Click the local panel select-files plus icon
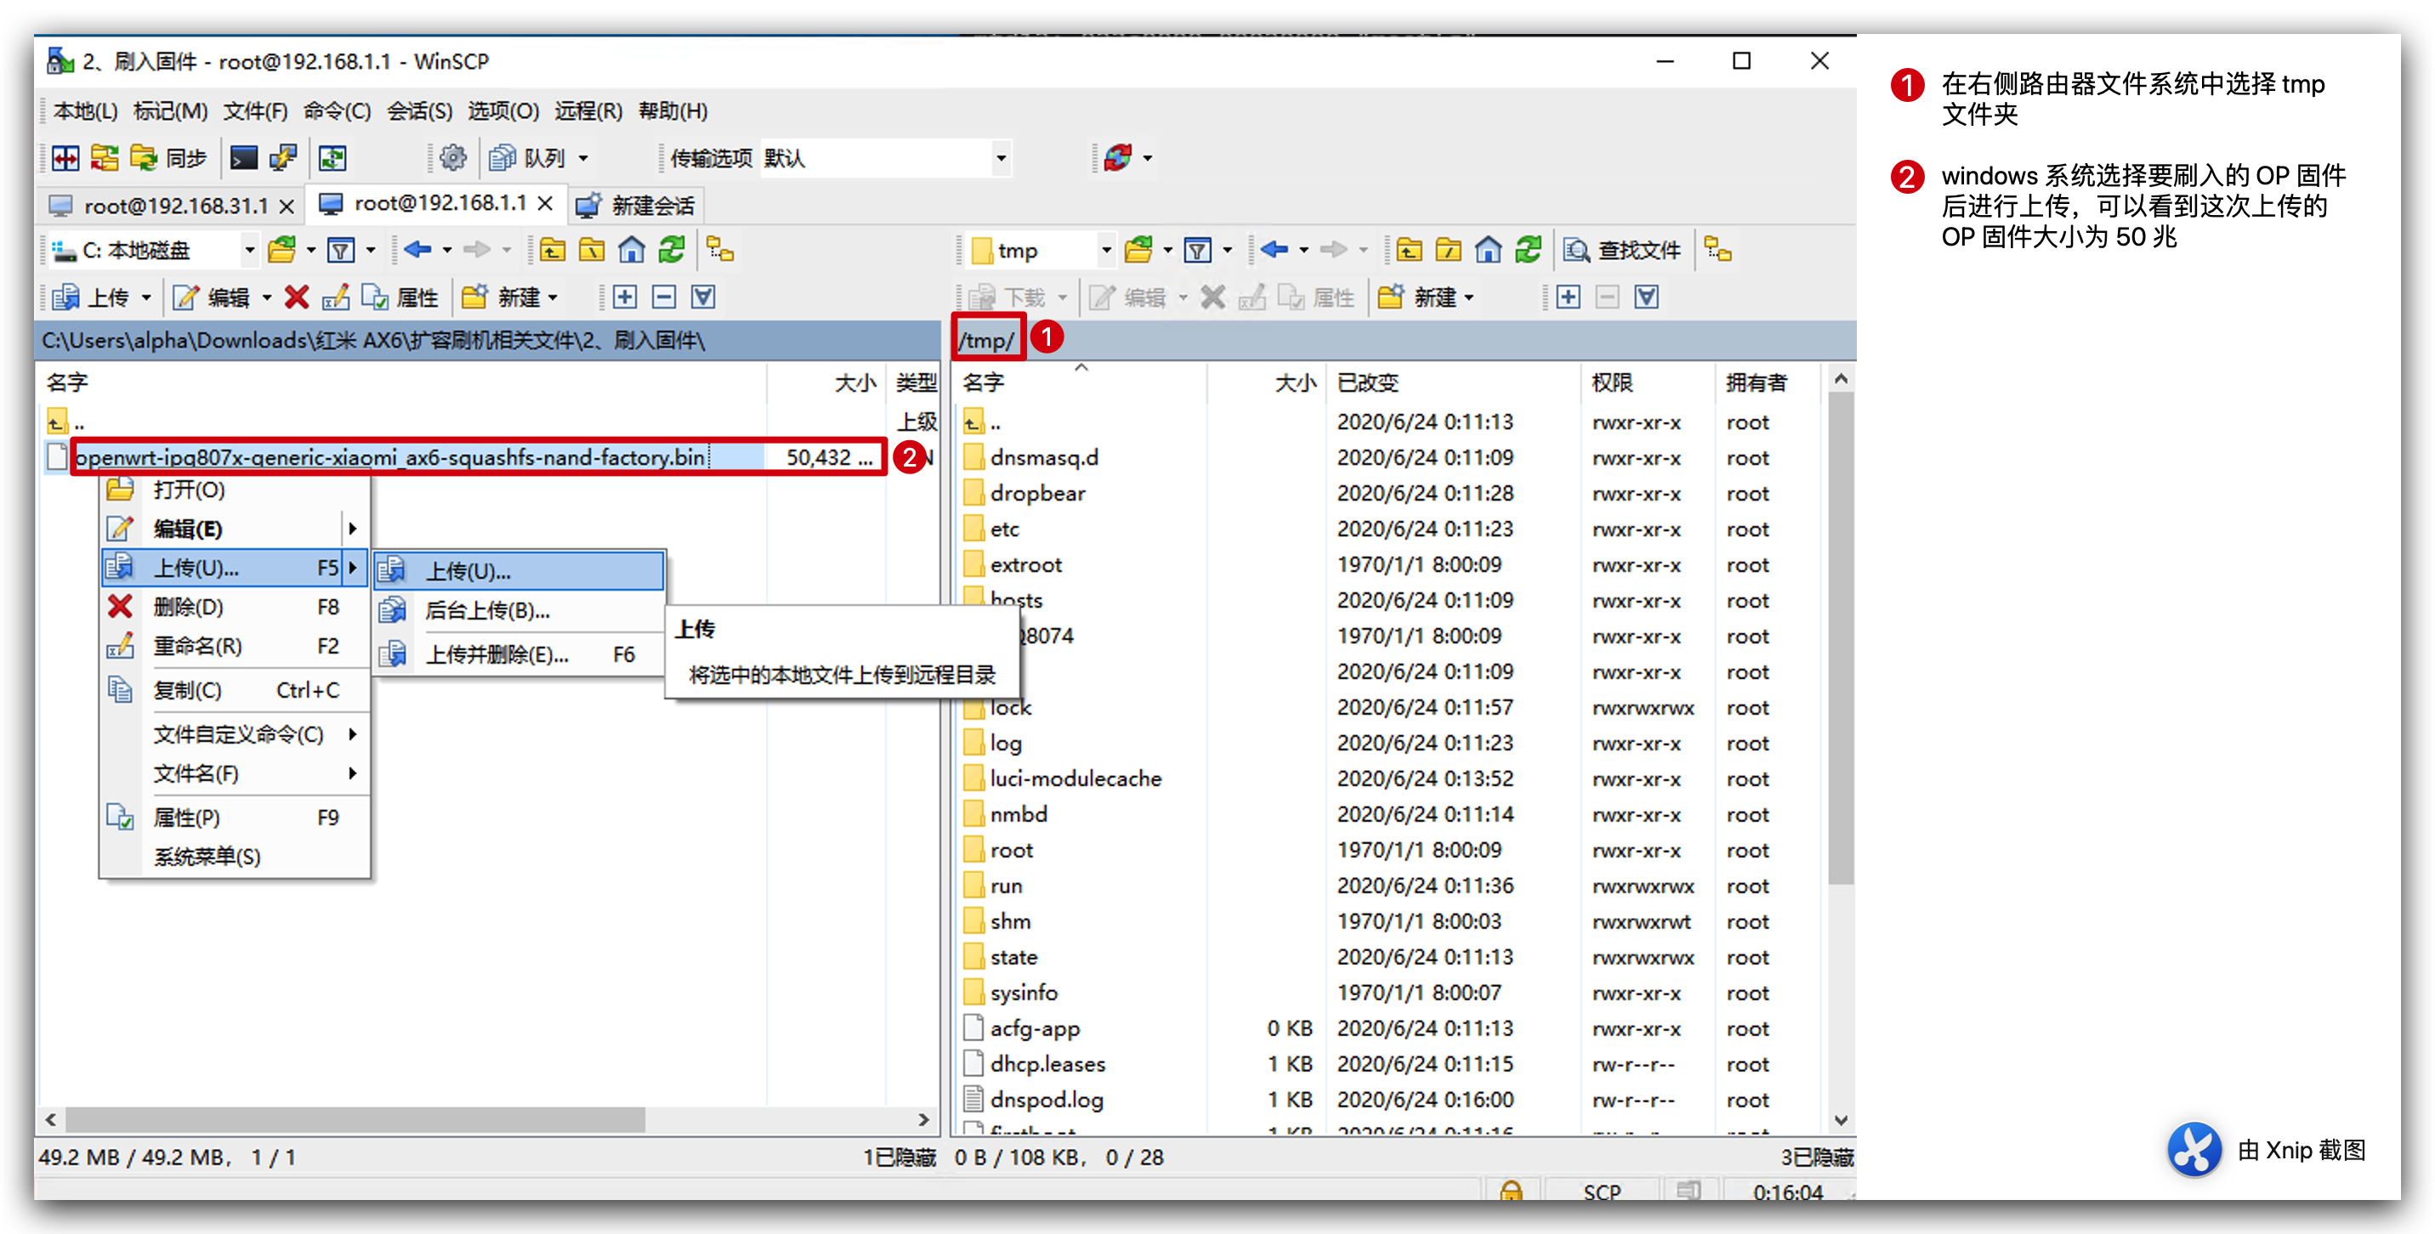The width and height of the screenshot is (2435, 1234). tap(624, 297)
